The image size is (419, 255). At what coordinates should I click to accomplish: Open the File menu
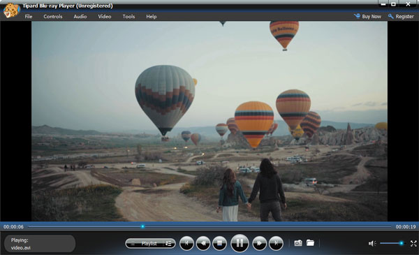[29, 16]
